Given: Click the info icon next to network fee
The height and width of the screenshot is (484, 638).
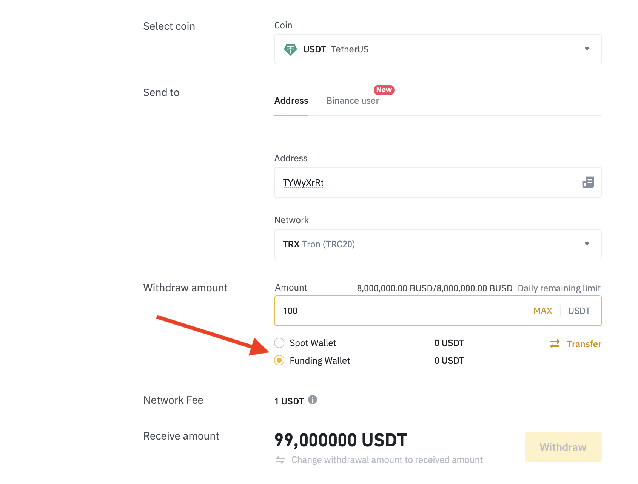Looking at the screenshot, I should pos(313,400).
